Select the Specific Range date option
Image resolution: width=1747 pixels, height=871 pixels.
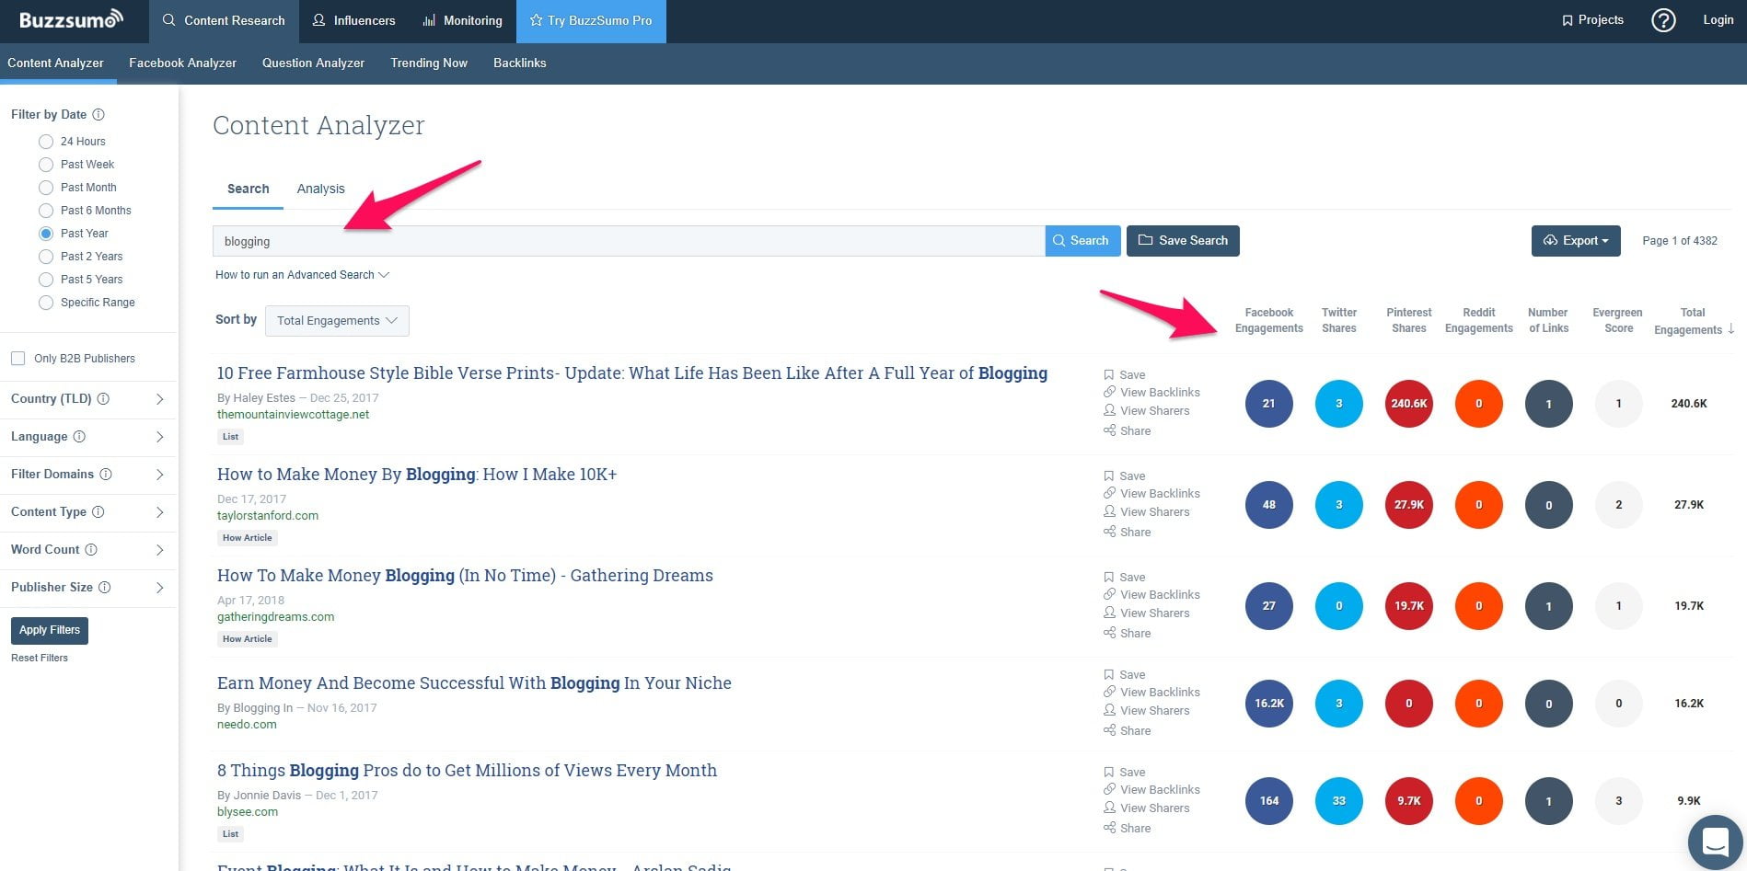point(46,303)
